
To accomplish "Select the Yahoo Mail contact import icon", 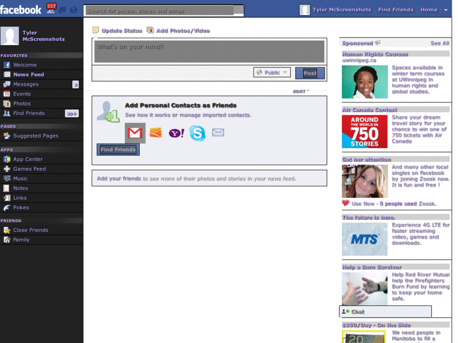I will [176, 134].
